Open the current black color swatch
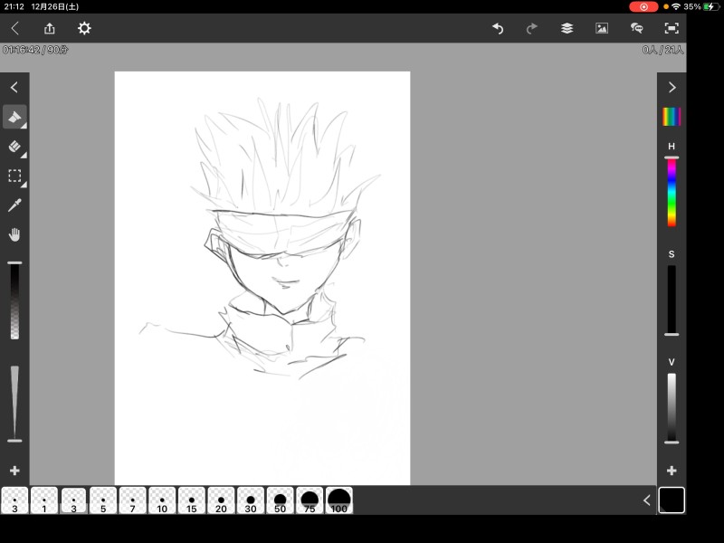Image resolution: width=724 pixels, height=543 pixels. [672, 500]
